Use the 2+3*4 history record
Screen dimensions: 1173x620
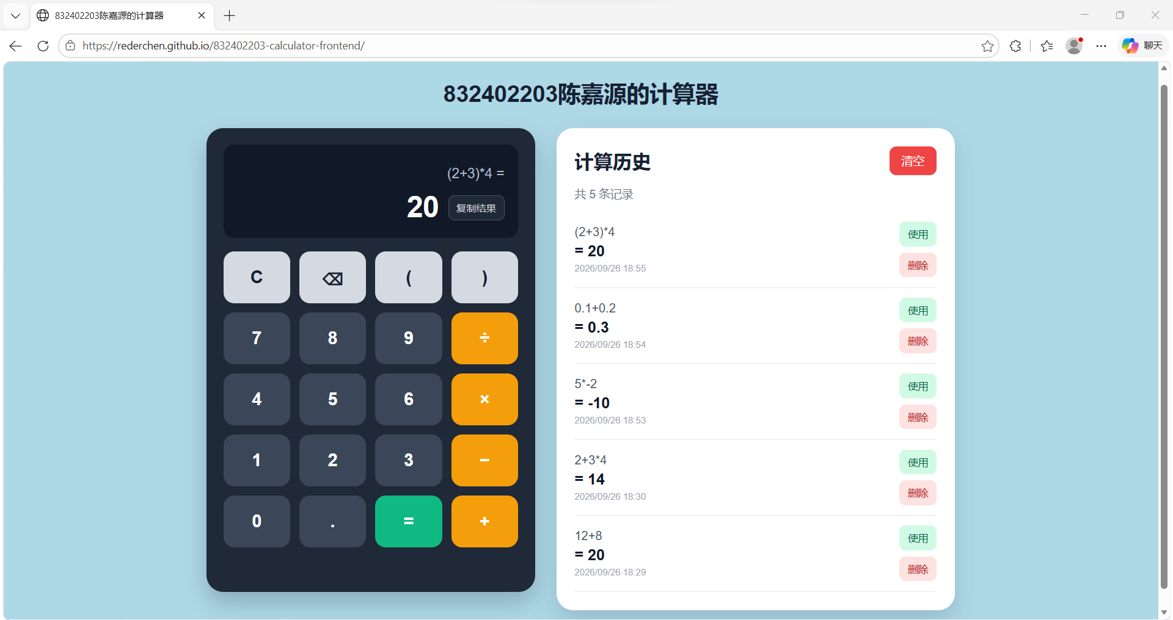click(x=918, y=463)
